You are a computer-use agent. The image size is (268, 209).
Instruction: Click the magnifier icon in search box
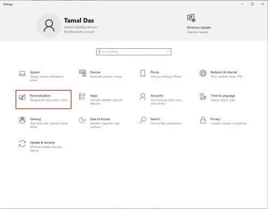tap(168, 51)
